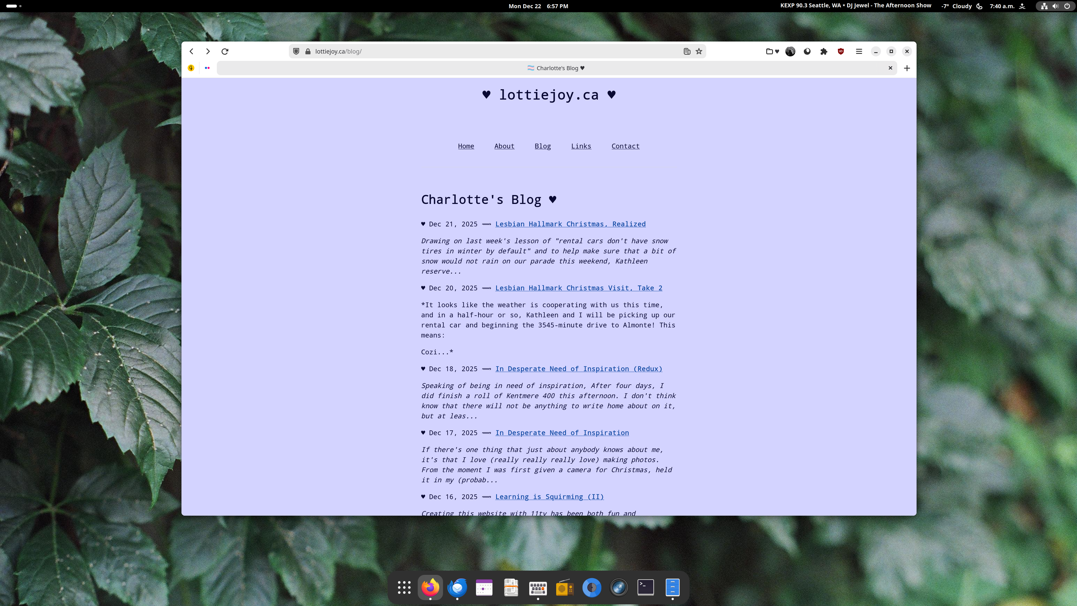The height and width of the screenshot is (606, 1077).
Task: Click the About navigation item
Action: tap(504, 146)
